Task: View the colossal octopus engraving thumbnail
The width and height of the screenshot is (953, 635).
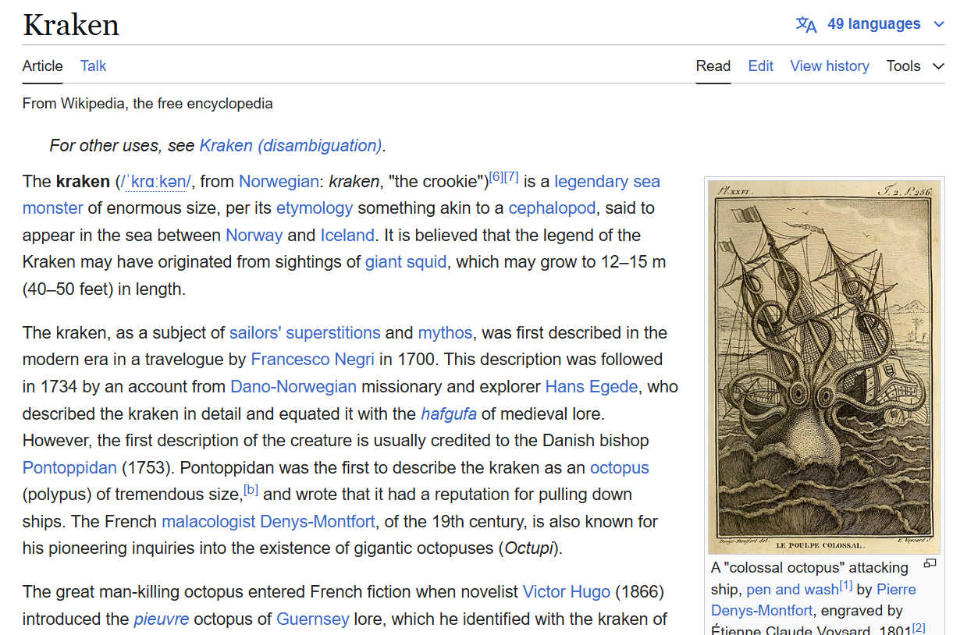Action: pyautogui.click(x=824, y=367)
